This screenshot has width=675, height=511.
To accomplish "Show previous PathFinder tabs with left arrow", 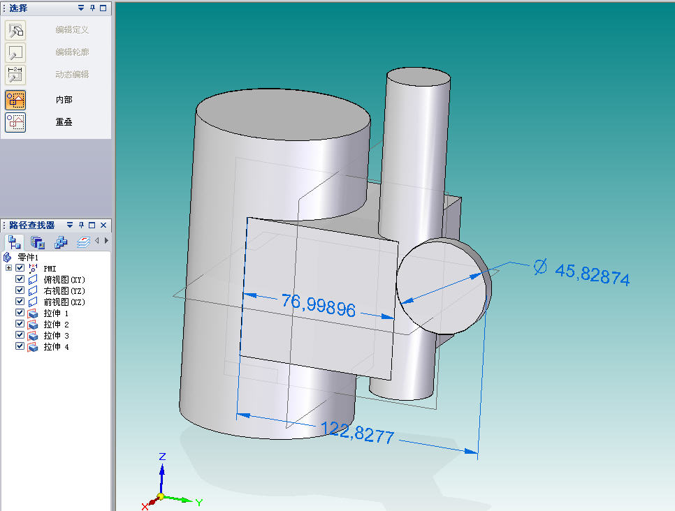I will coord(97,241).
